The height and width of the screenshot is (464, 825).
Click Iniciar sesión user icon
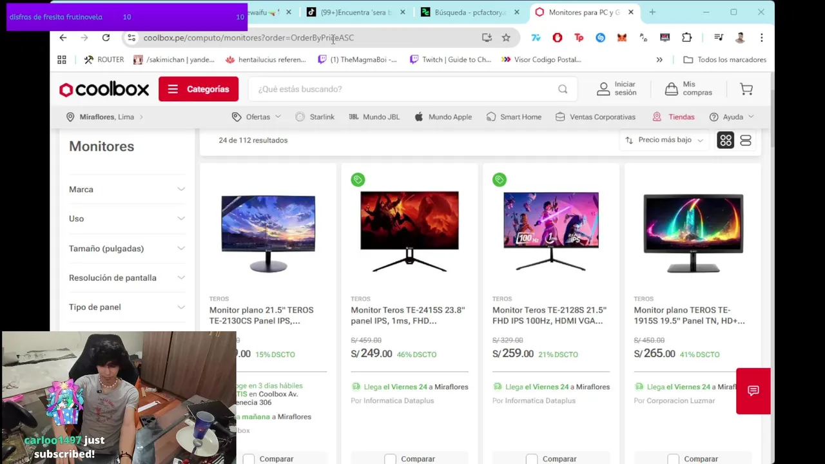click(x=603, y=89)
